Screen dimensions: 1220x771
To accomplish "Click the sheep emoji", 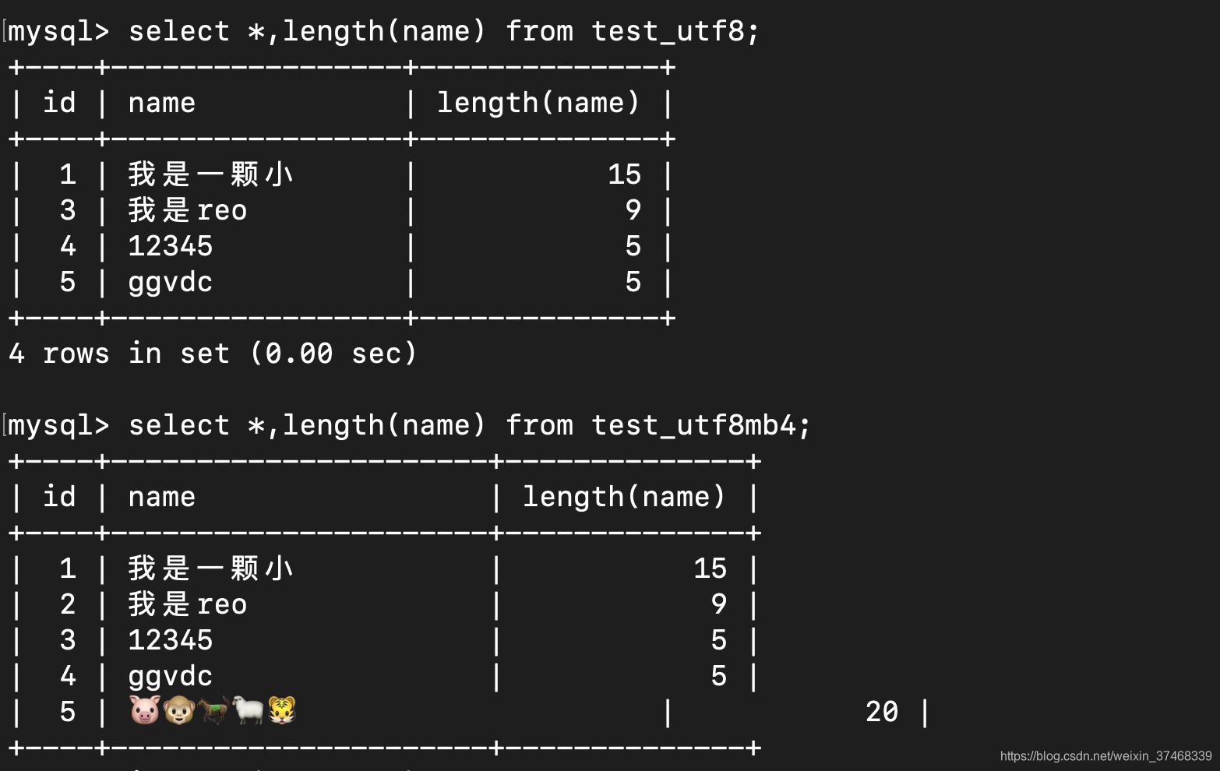I will (x=248, y=710).
